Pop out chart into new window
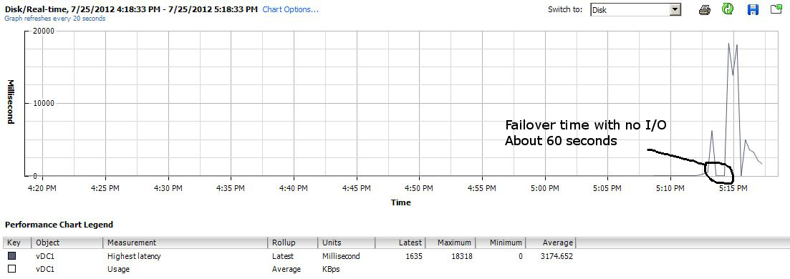This screenshot has width=790, height=279. [776, 9]
